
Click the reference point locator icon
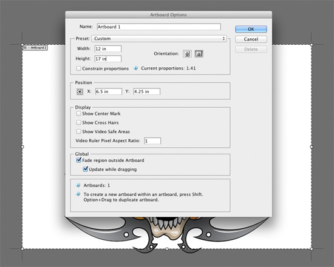tap(80, 91)
